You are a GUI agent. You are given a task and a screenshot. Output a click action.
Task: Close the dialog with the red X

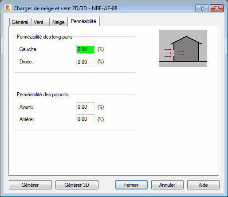(216, 8)
